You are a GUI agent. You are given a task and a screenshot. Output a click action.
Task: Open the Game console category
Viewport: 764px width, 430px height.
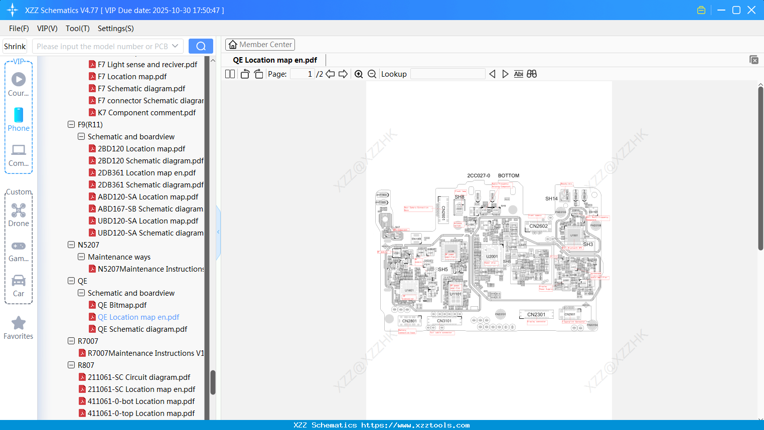click(19, 251)
